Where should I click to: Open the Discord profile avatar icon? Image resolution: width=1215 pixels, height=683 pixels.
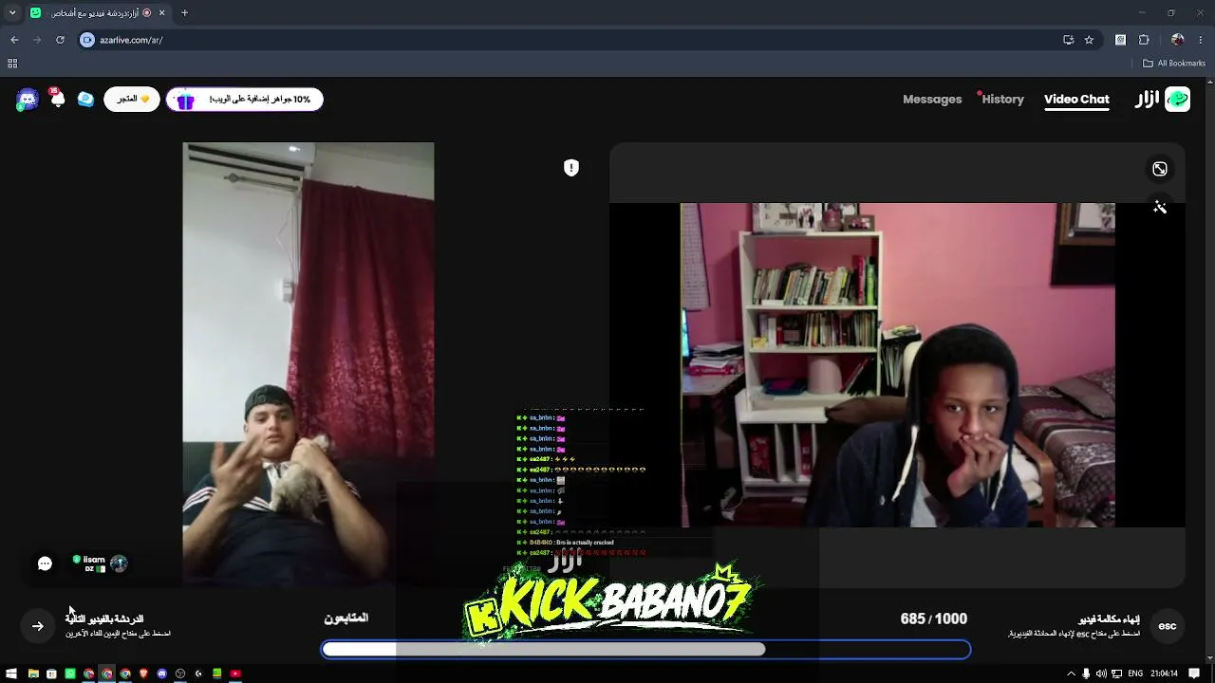click(x=28, y=100)
